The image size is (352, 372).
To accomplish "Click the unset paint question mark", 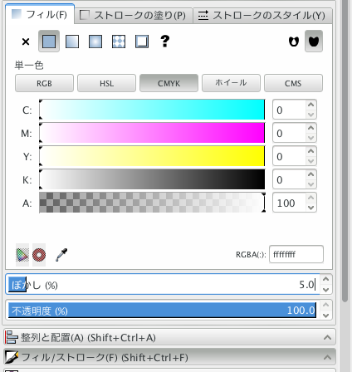I will [x=165, y=42].
